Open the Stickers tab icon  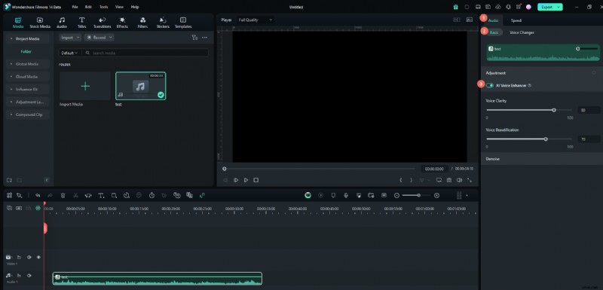tap(163, 20)
